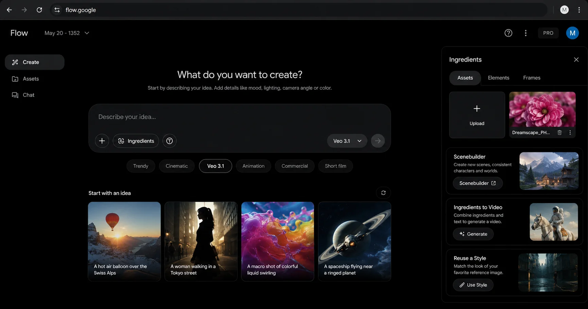The image size is (588, 309).
Task: Click the Scenebuilder button
Action: [478, 183]
